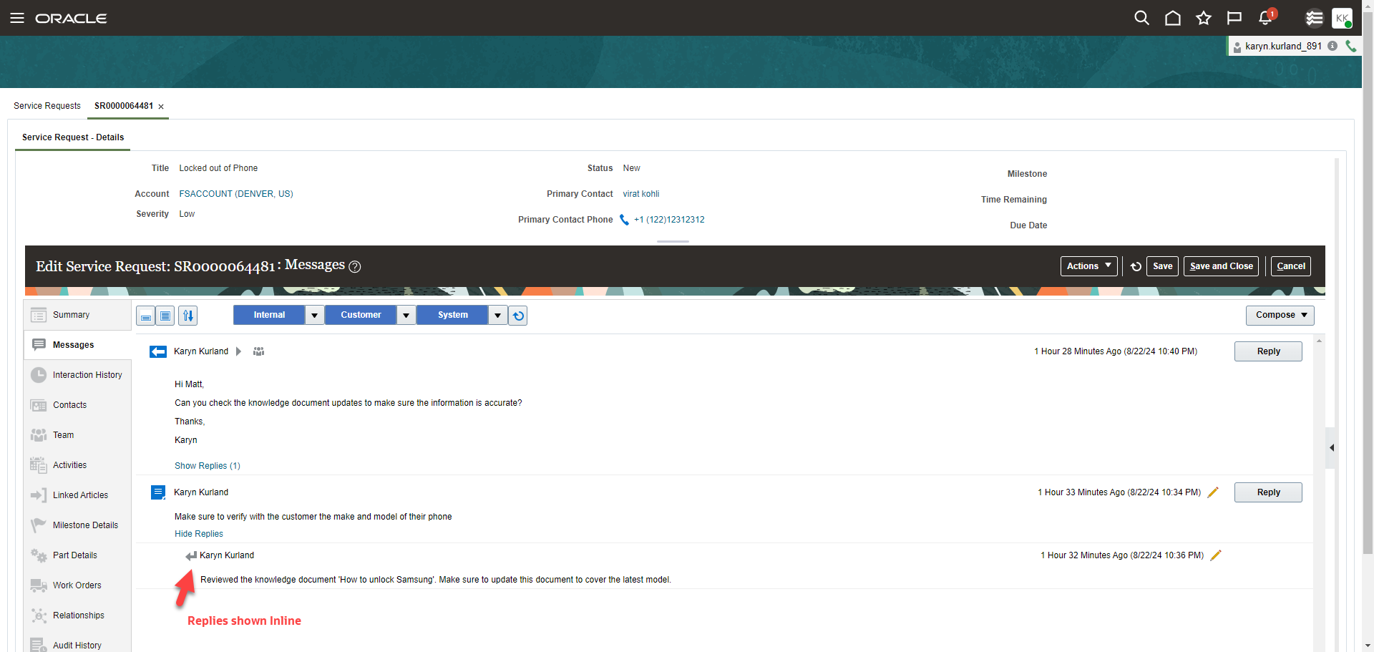1374x652 pixels.
Task: Toggle the System messages filter
Action: coord(453,315)
